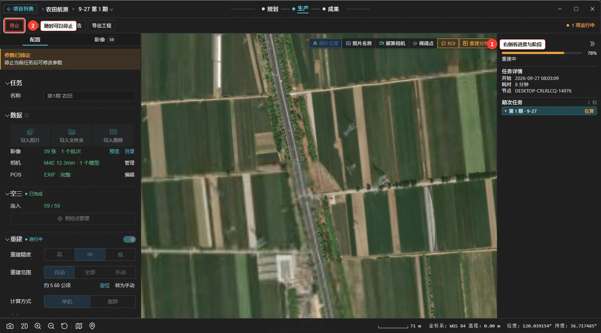Switch to the 影像 tab
Viewport: 601px width, 333px height.
coord(104,40)
